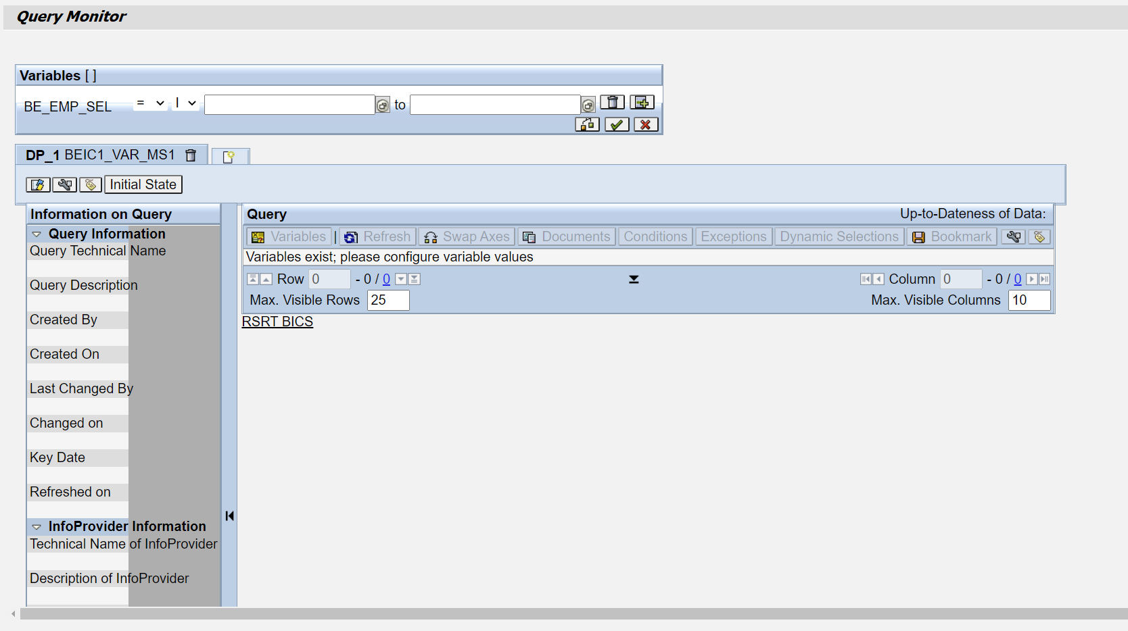Open the include/exclude 'I' dropdown
The image size is (1128, 631).
185,103
